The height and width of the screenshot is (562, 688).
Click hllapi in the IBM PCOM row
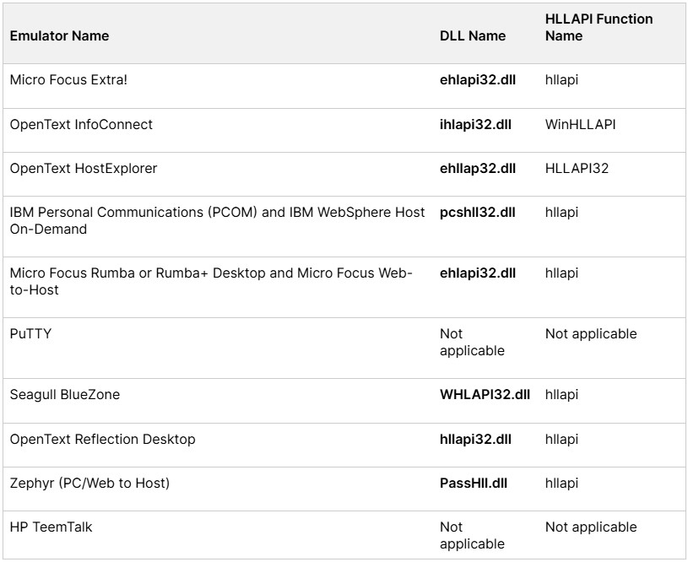click(x=561, y=213)
